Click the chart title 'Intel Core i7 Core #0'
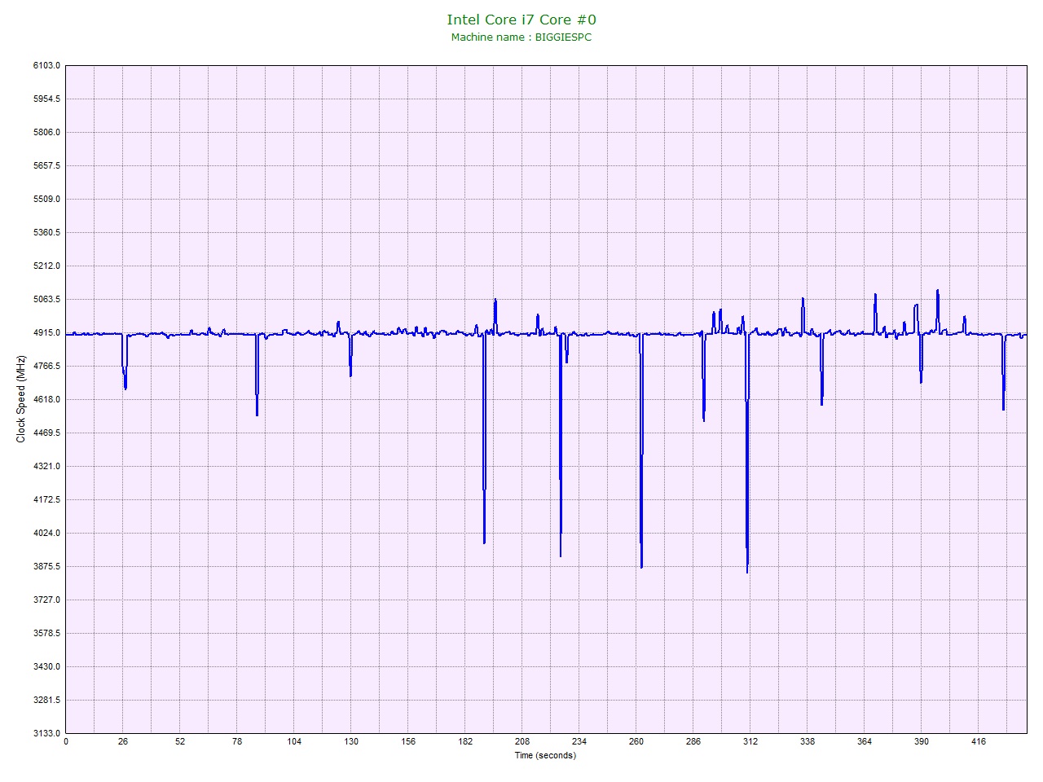Viewport: 1043px width, 782px height. 521,20
